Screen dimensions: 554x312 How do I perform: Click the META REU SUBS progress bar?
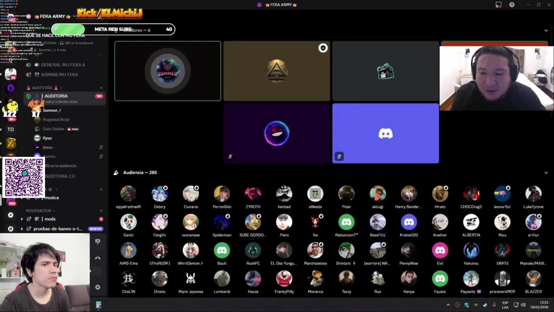[113, 29]
